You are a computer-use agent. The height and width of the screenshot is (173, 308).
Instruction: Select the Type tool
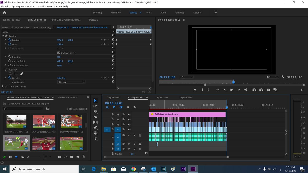pos(95,138)
